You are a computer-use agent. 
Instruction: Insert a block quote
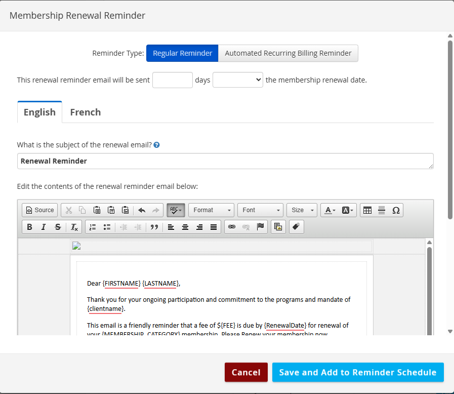[x=154, y=227]
